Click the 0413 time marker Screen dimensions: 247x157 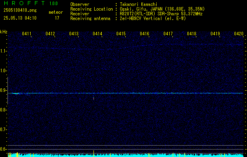click(74, 33)
